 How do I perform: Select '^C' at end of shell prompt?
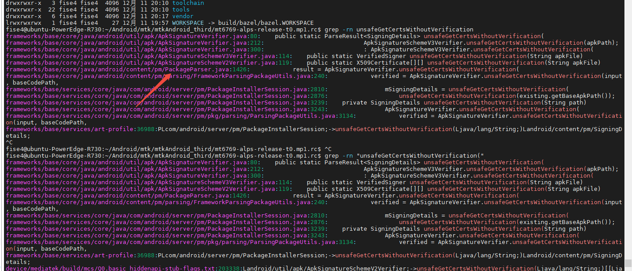click(x=328, y=149)
